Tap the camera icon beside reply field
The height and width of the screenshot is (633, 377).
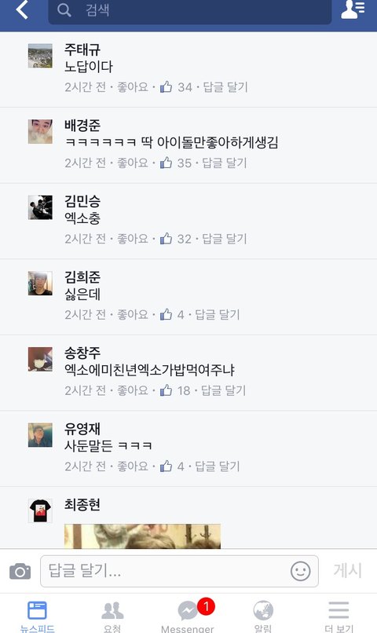tap(20, 571)
